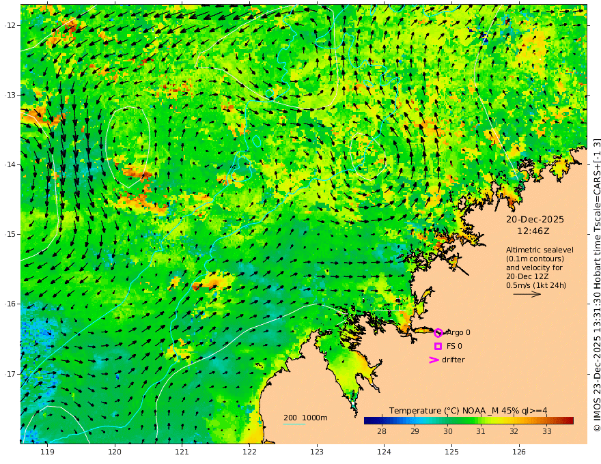Click the '20-Dec 12Z' caption line
Image resolution: width=601 pixels, height=464 pixels.
click(x=526, y=276)
